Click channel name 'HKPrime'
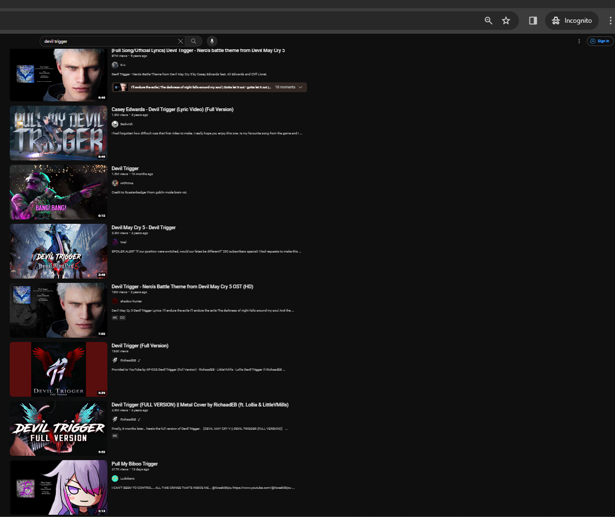 click(127, 183)
